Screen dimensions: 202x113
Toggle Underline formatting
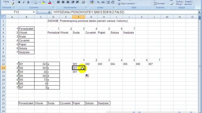(28, 2)
